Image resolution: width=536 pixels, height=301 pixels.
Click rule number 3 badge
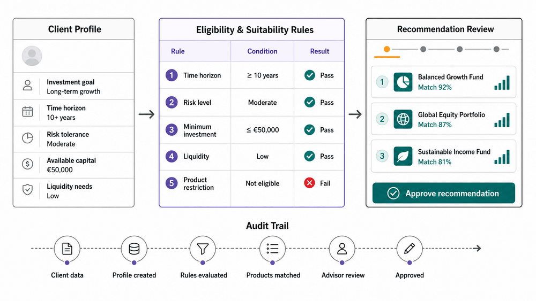pos(172,130)
